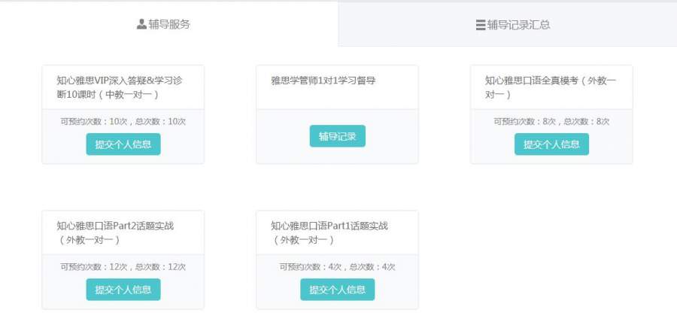Open 辅导记录 for 雅思学管师1对1学习督导
This screenshot has width=677, height=325.
(337, 136)
